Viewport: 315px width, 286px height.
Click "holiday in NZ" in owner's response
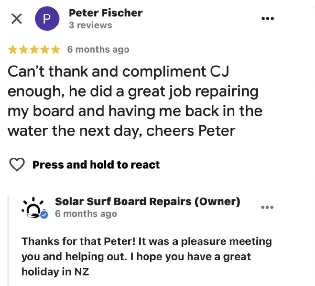55,272
